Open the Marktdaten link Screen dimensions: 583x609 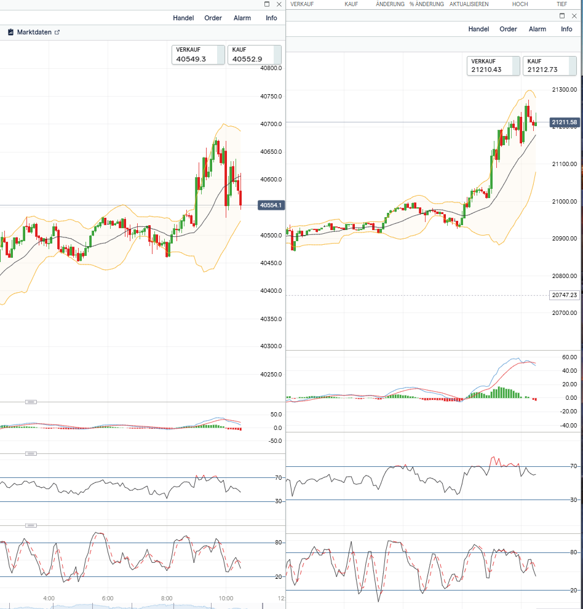[x=34, y=32]
